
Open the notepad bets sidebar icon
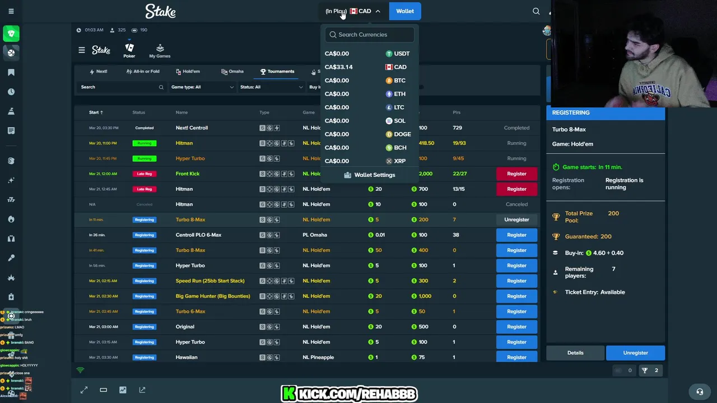tap(11, 130)
